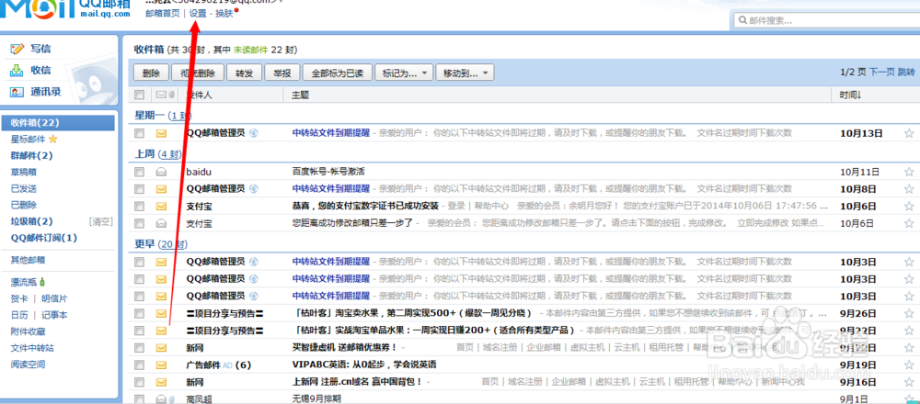Image resolution: width=920 pixels, height=404 pixels.
Task: Collapse the 上周 (4 封) group
Action: pos(157,154)
